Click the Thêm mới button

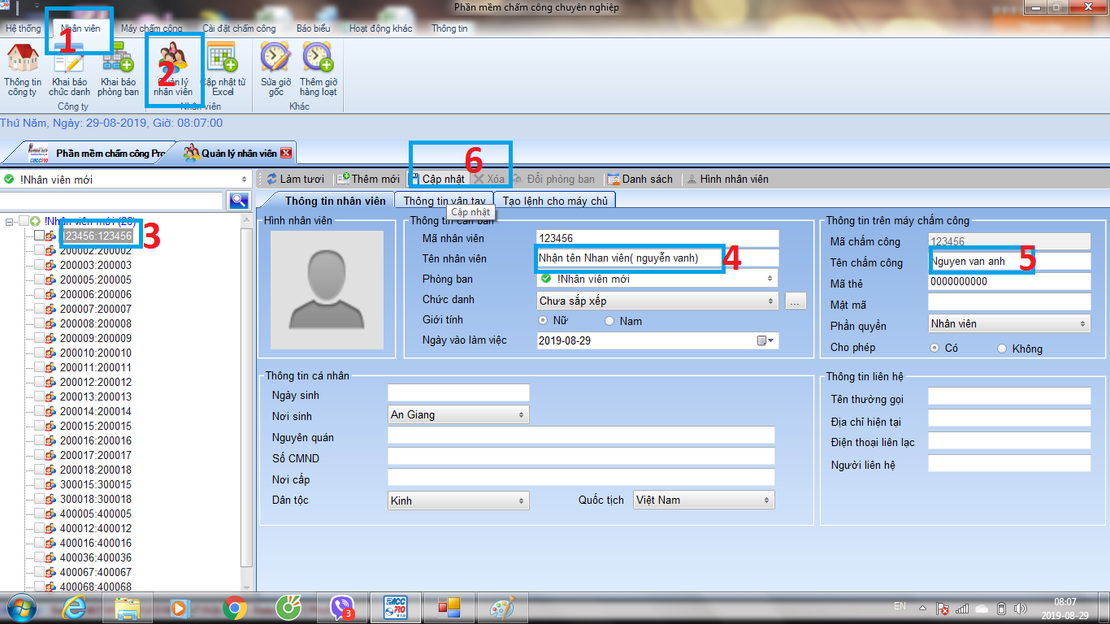click(x=368, y=179)
